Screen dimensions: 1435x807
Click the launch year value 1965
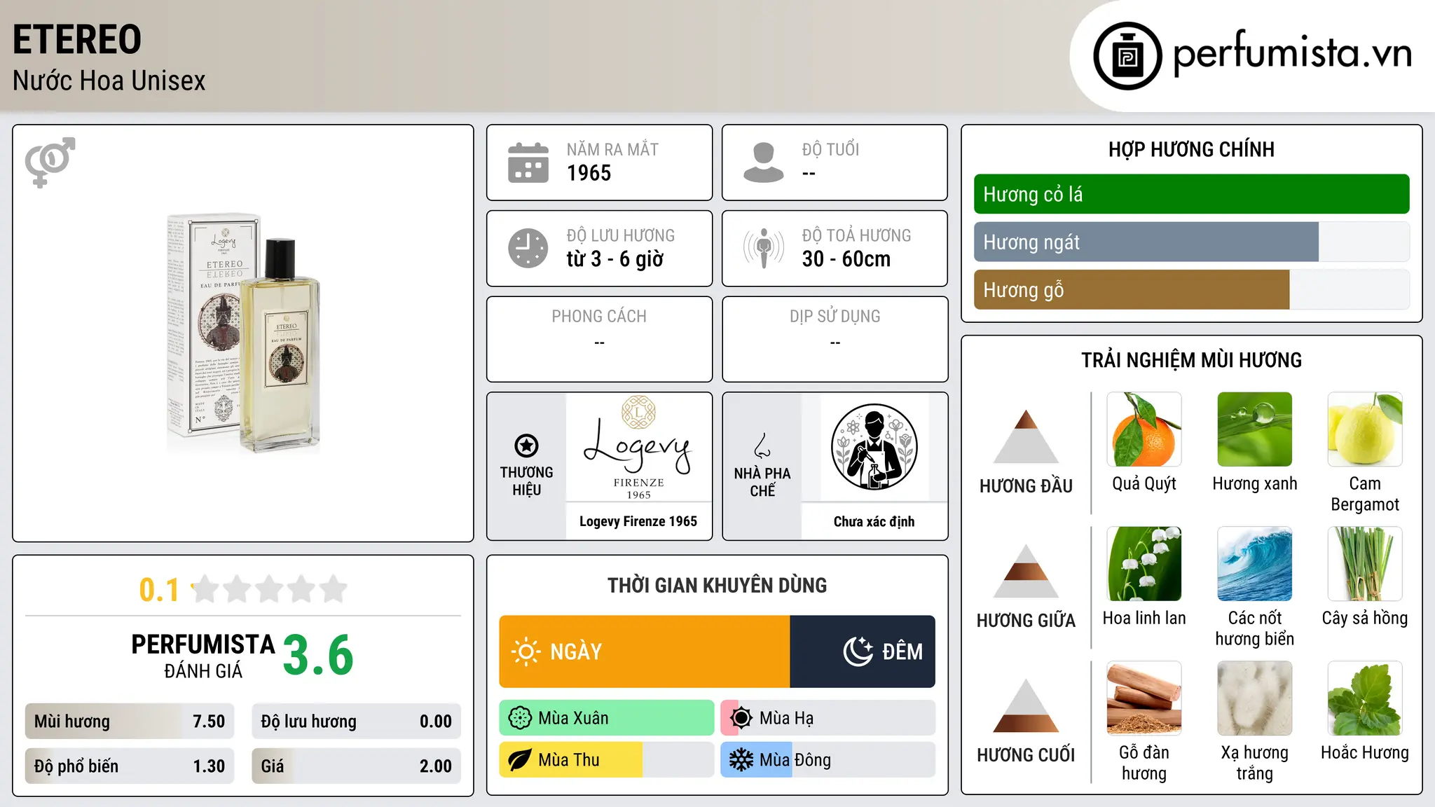[589, 173]
